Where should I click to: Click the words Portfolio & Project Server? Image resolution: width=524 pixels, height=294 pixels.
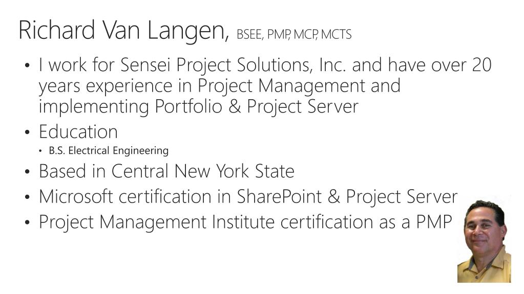click(256, 107)
